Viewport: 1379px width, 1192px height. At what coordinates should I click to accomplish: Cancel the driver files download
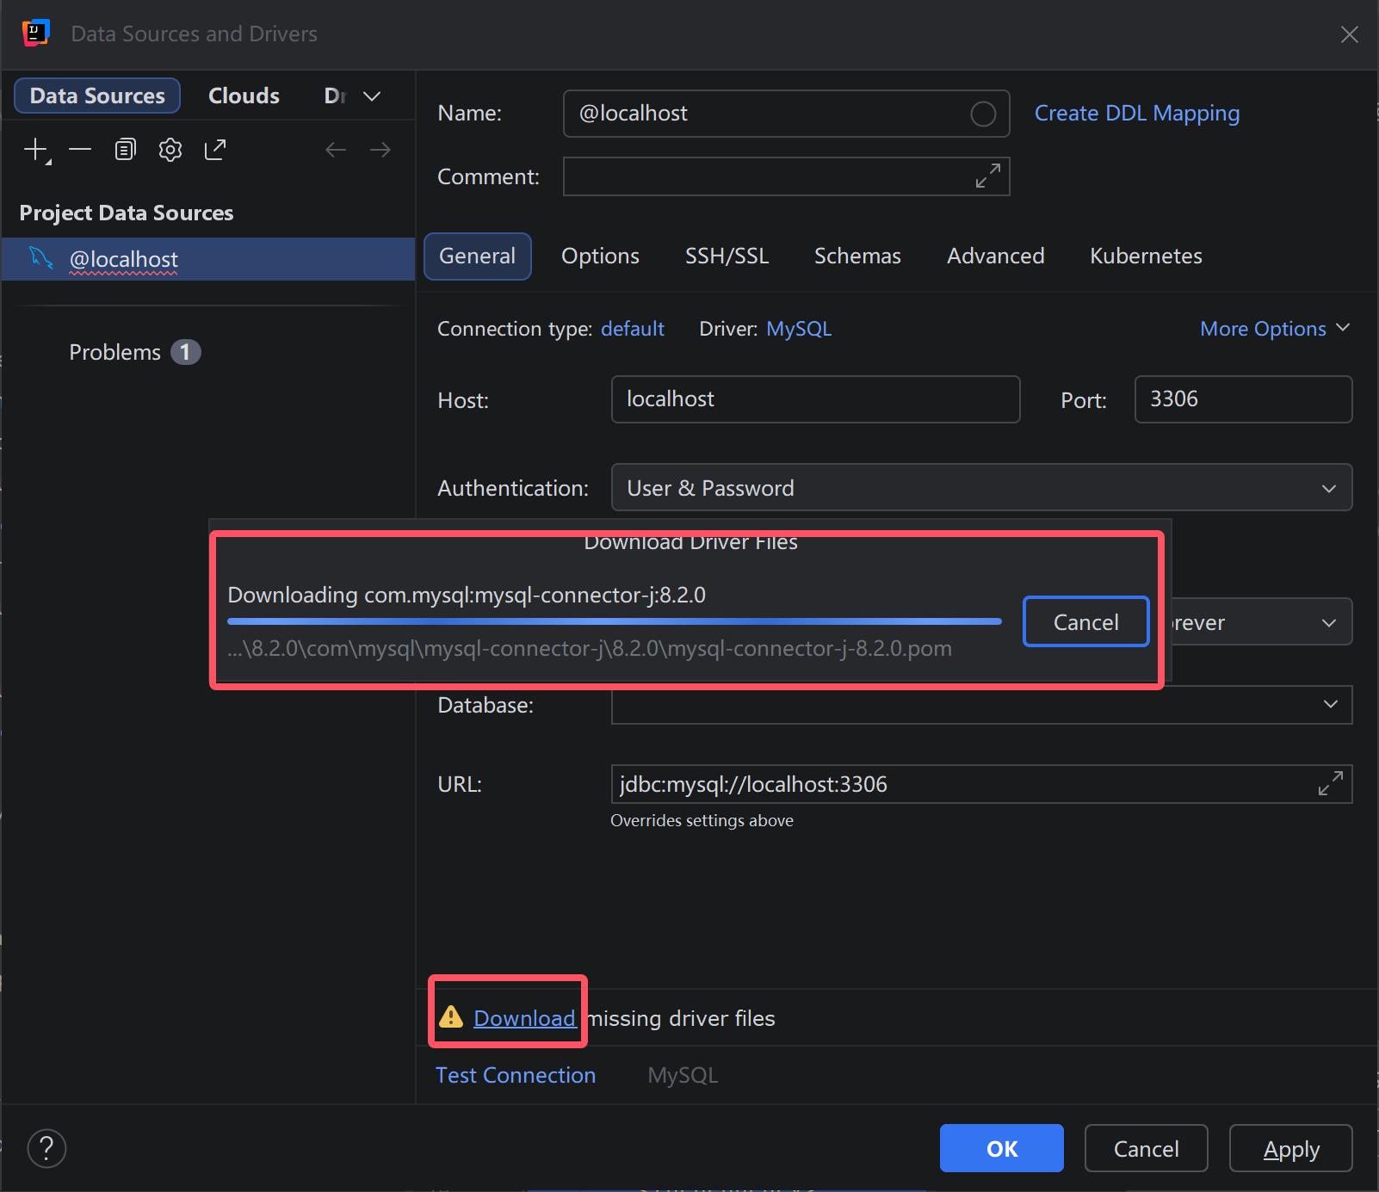[1085, 621]
